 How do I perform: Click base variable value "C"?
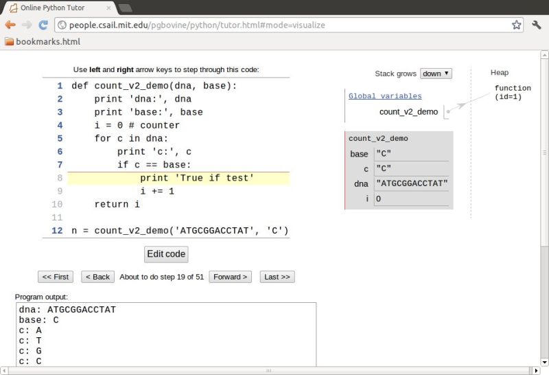pyautogui.click(x=384, y=154)
